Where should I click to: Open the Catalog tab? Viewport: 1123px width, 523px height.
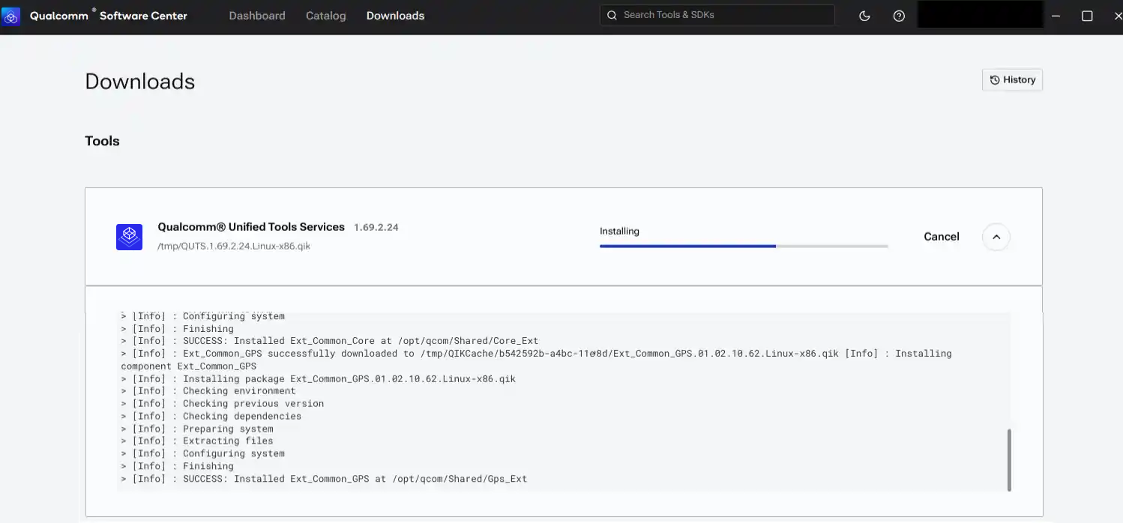[326, 16]
